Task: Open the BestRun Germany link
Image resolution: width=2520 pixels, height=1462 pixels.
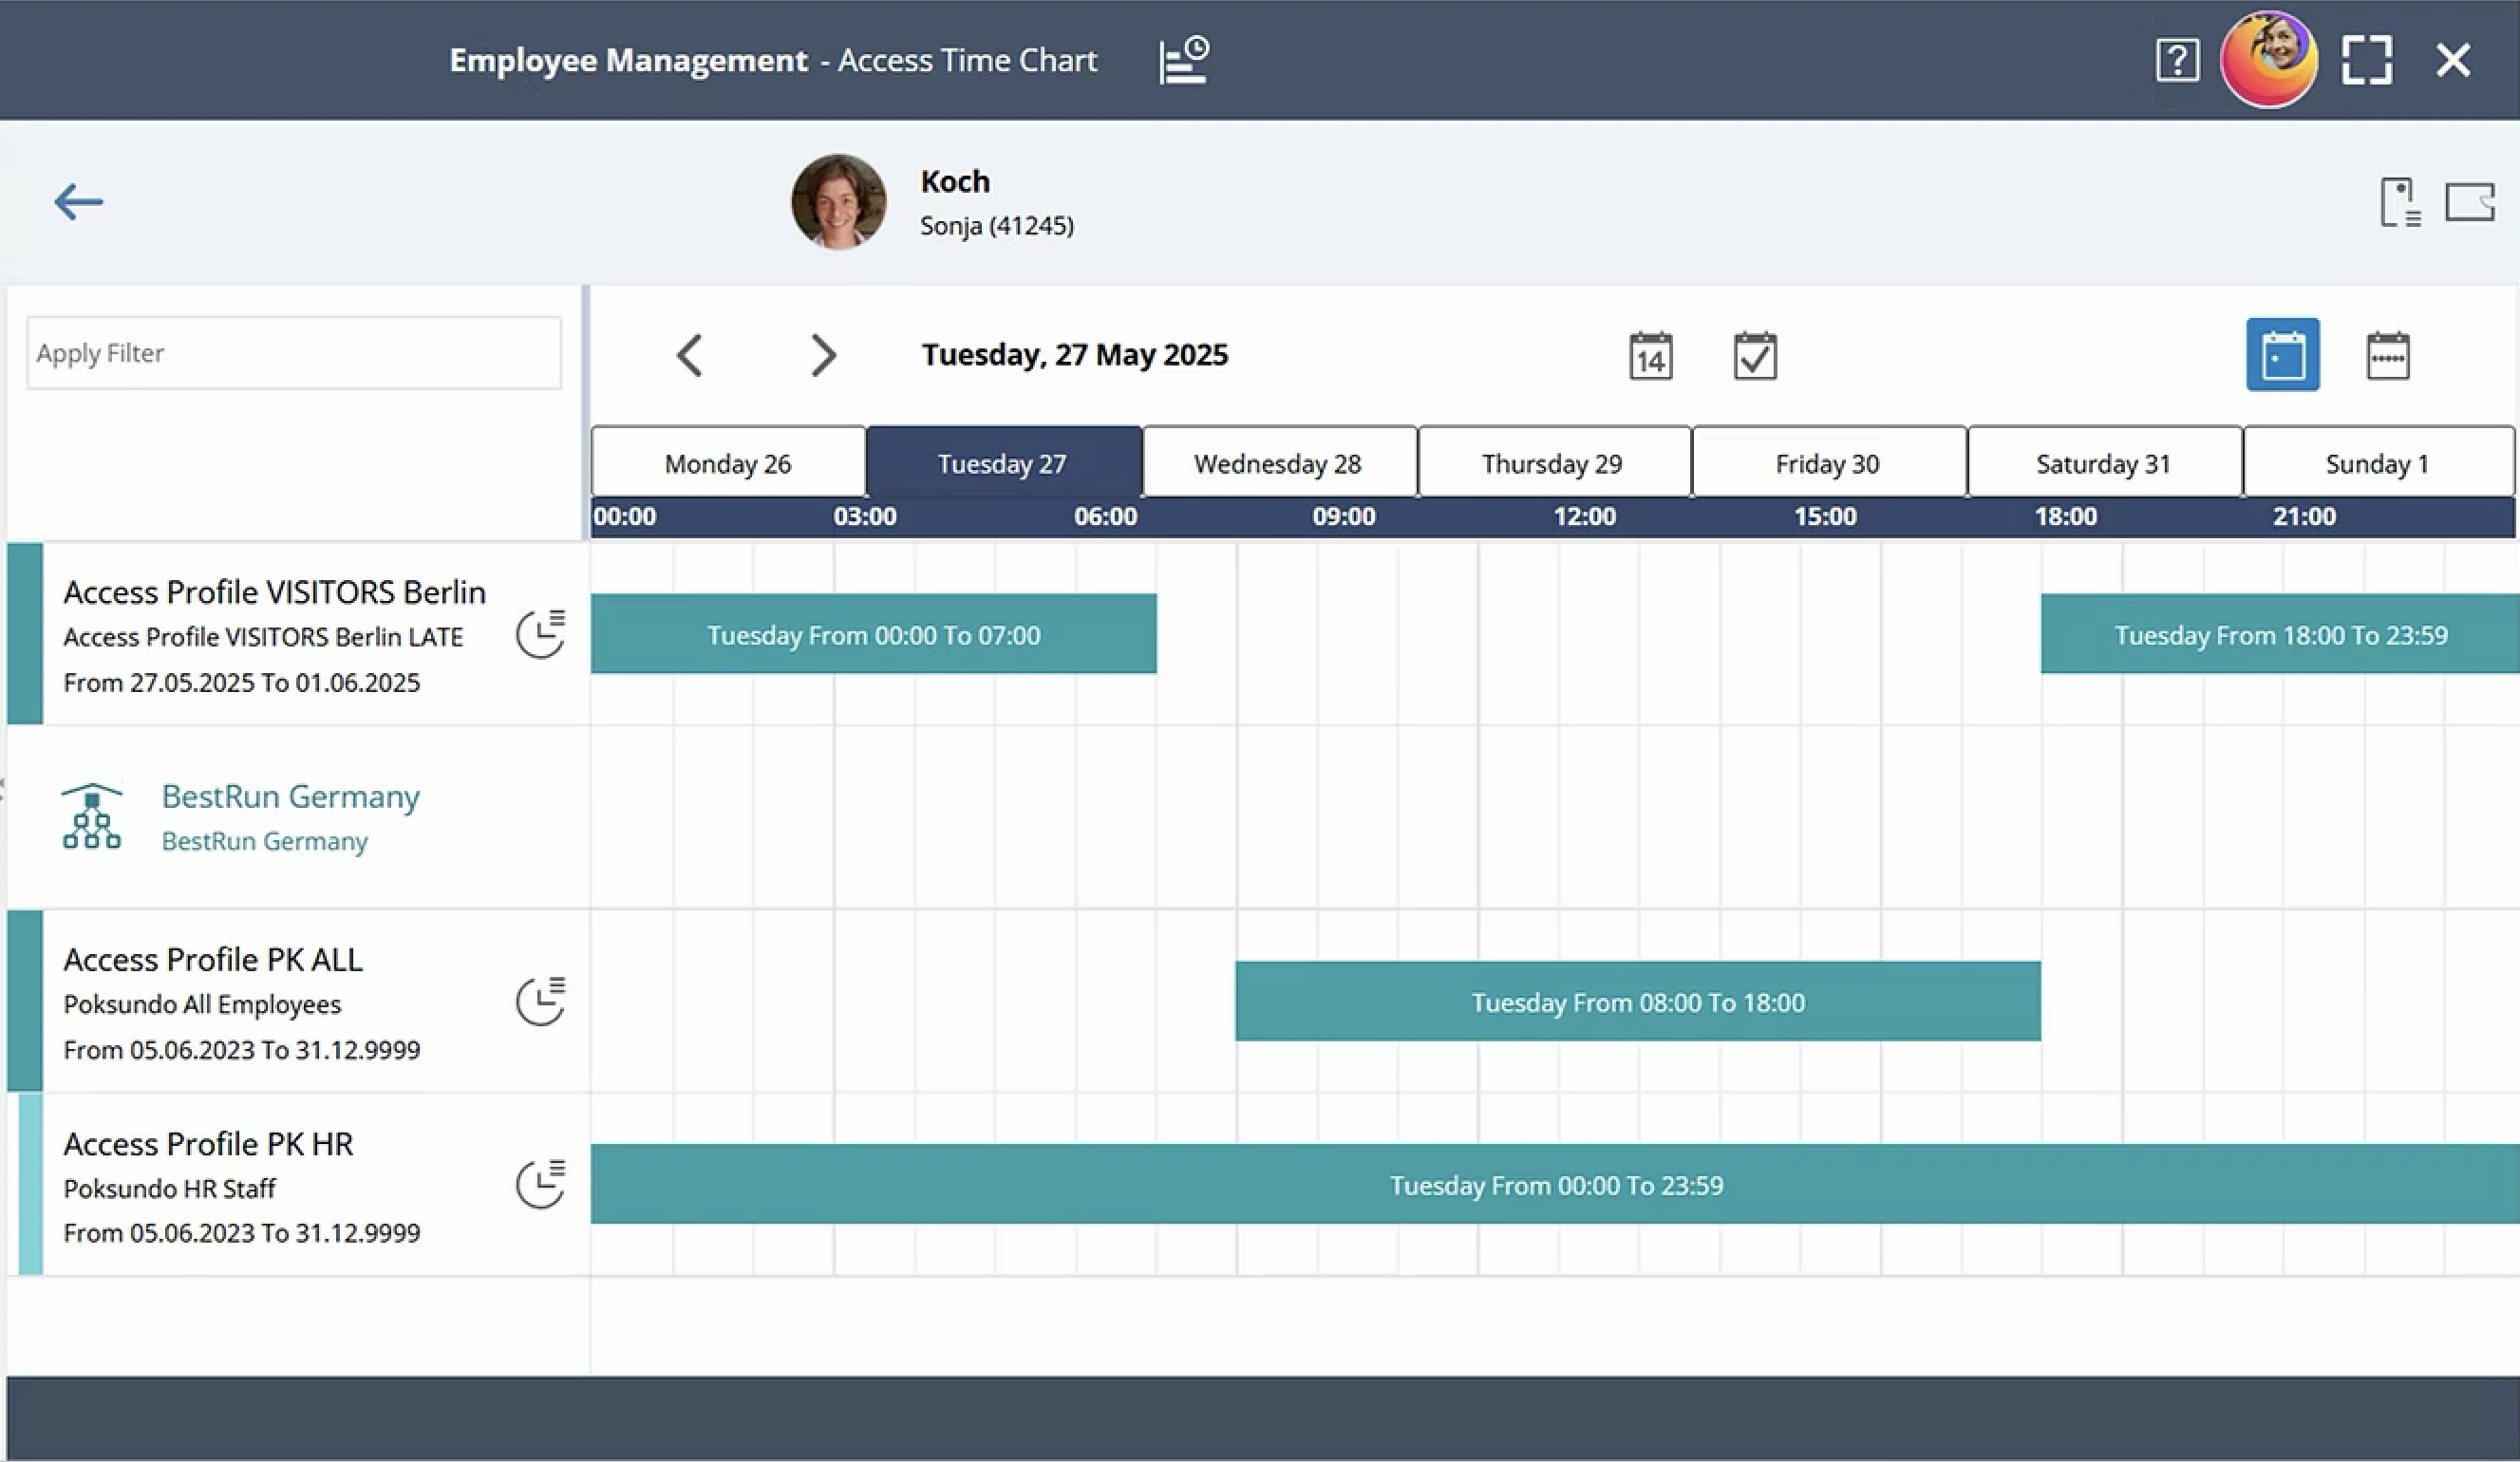Action: click(291, 796)
